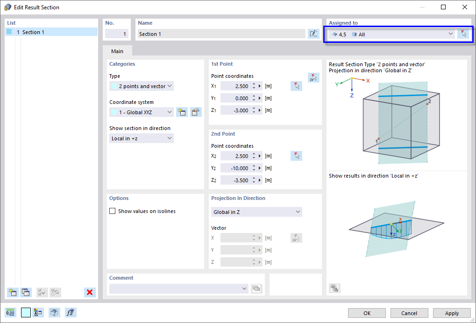
Task: Copy the selected result section
Action: coord(26,292)
